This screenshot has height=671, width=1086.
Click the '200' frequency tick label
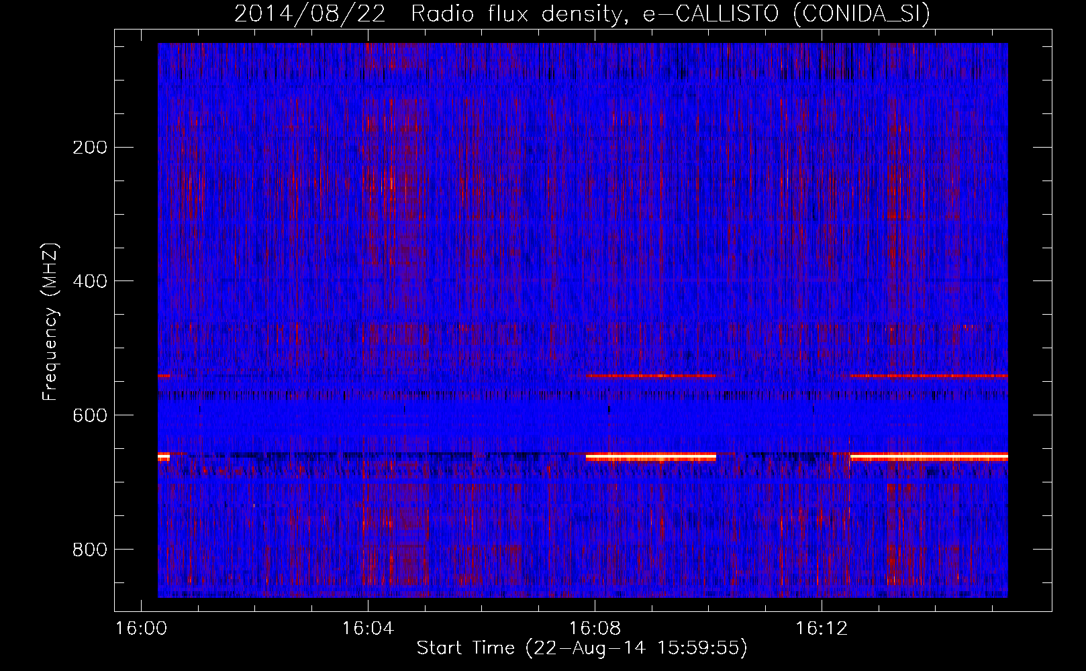click(x=89, y=147)
